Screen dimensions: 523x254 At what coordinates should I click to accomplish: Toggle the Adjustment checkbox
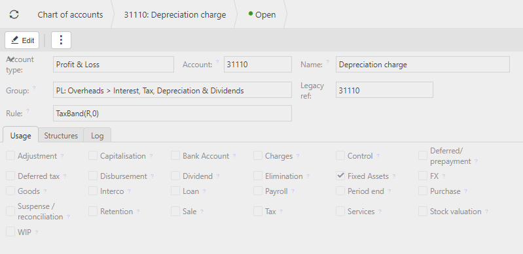pos(10,155)
